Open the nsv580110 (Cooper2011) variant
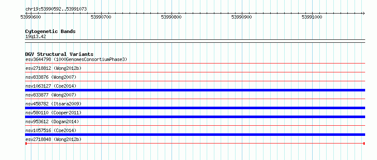 click(x=53, y=113)
